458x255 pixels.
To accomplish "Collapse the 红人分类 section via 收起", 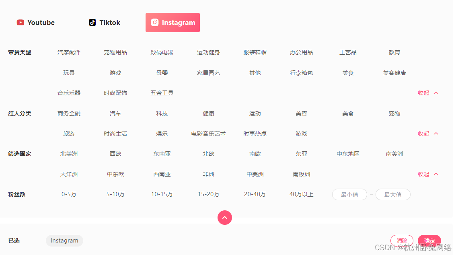I will point(428,134).
